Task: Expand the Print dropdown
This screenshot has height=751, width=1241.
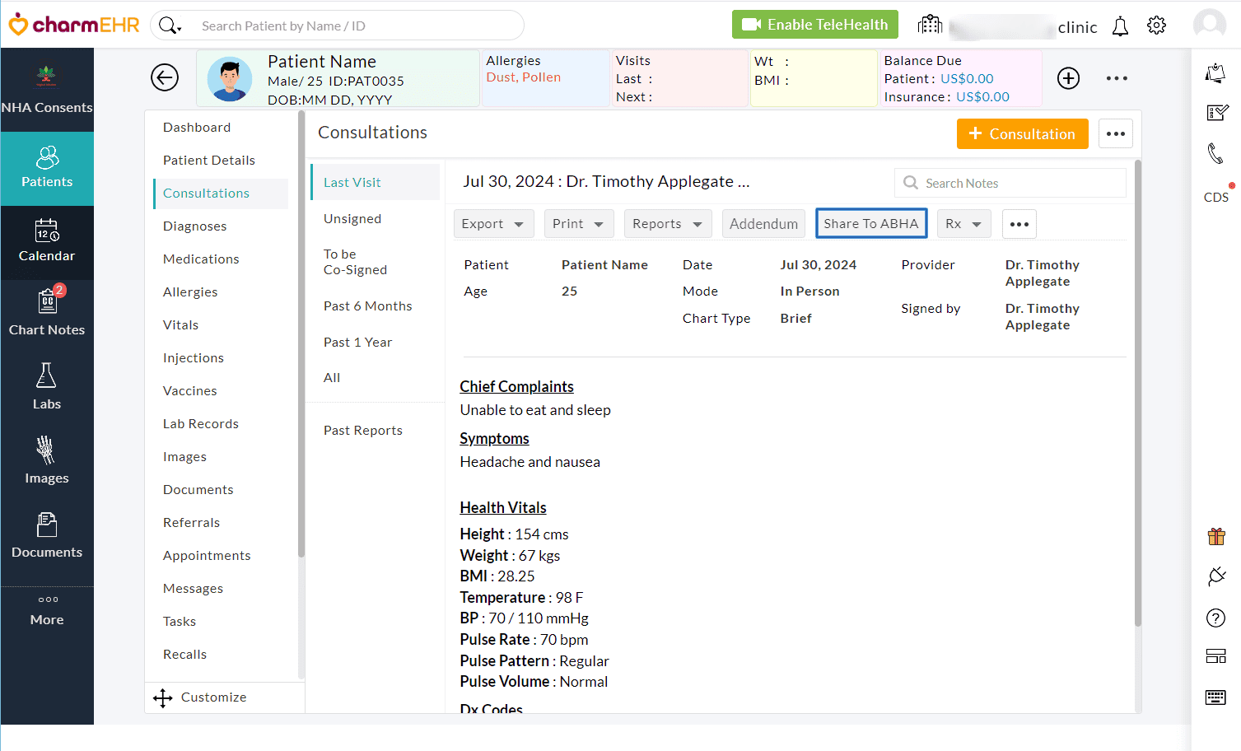Action: point(578,224)
